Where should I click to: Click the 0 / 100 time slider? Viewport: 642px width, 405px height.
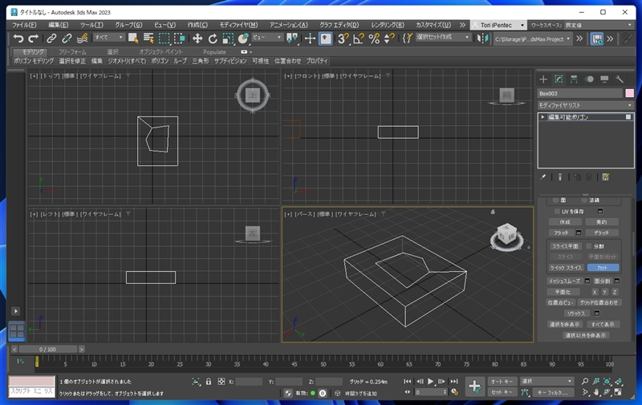[x=47, y=349]
